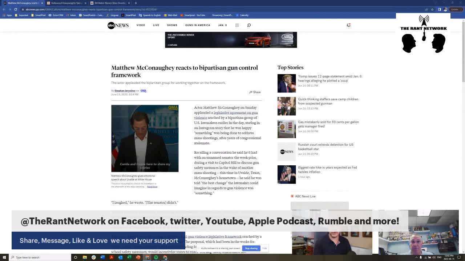
Task: Click Read More under video caption
Action: point(152,187)
